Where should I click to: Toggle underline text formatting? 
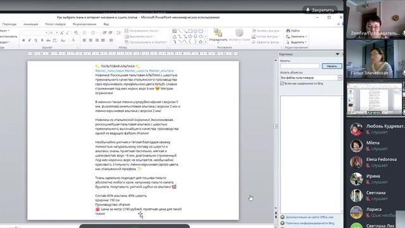point(35,41)
